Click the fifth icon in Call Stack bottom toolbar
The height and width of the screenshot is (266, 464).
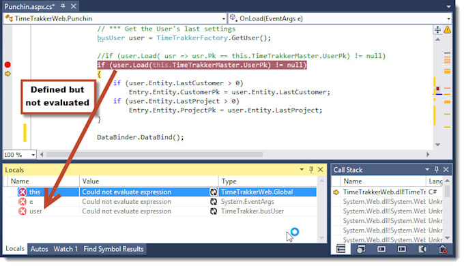click(422, 249)
